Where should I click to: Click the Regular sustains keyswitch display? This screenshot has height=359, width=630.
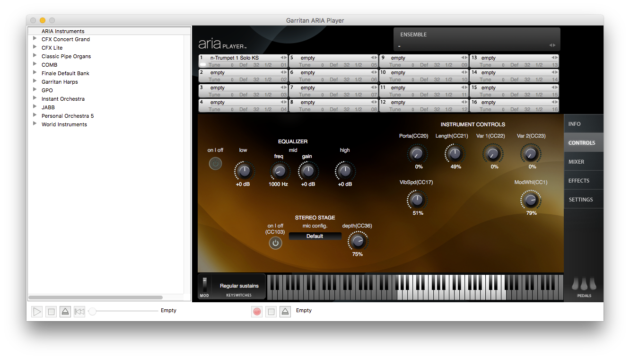pyautogui.click(x=239, y=286)
